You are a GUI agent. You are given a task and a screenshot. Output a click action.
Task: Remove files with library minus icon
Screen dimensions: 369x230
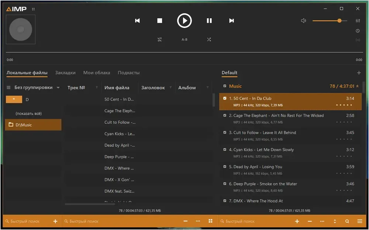[186, 221]
